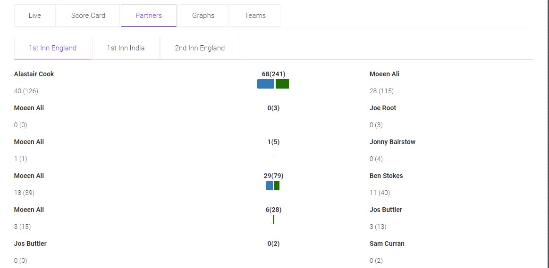Click the 68(241) partnership total
This screenshot has width=549, height=268.
point(273,74)
